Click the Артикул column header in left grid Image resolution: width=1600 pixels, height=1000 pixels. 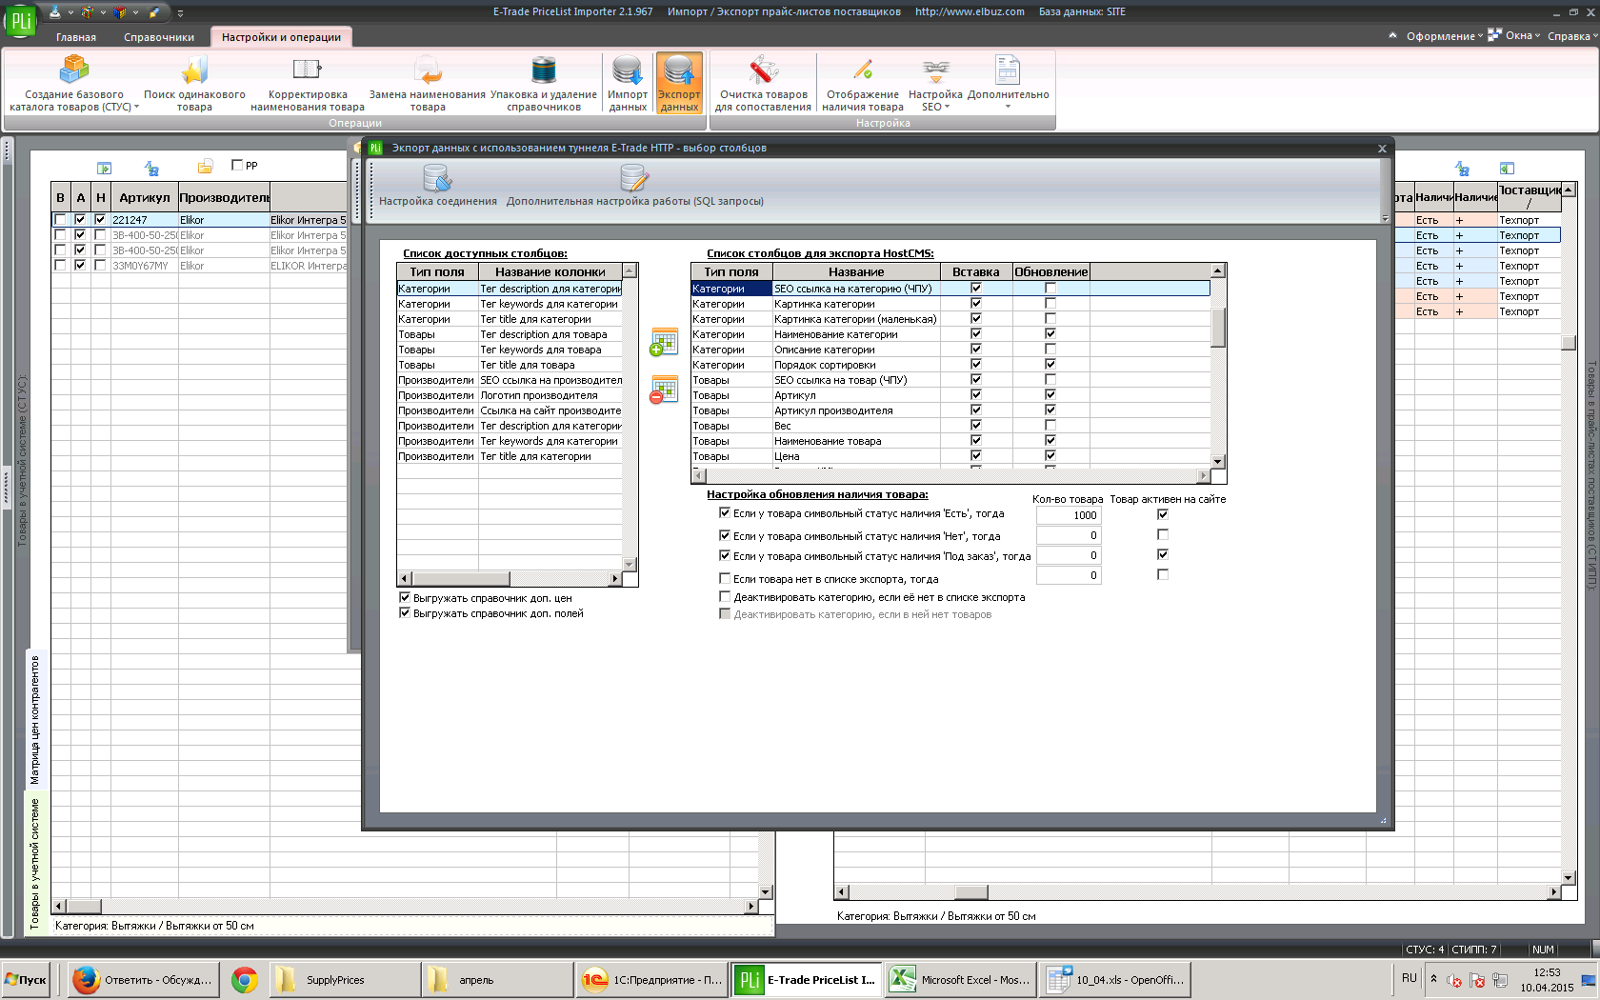coord(145,197)
